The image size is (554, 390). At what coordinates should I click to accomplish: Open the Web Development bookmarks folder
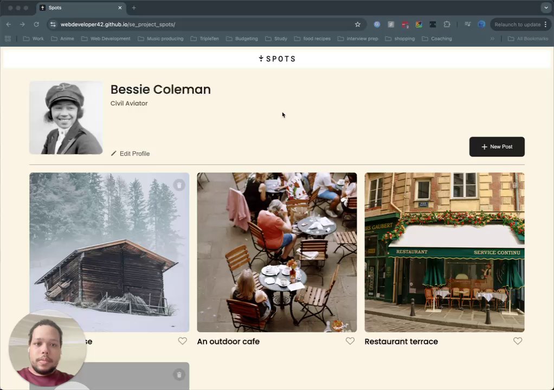[106, 39]
